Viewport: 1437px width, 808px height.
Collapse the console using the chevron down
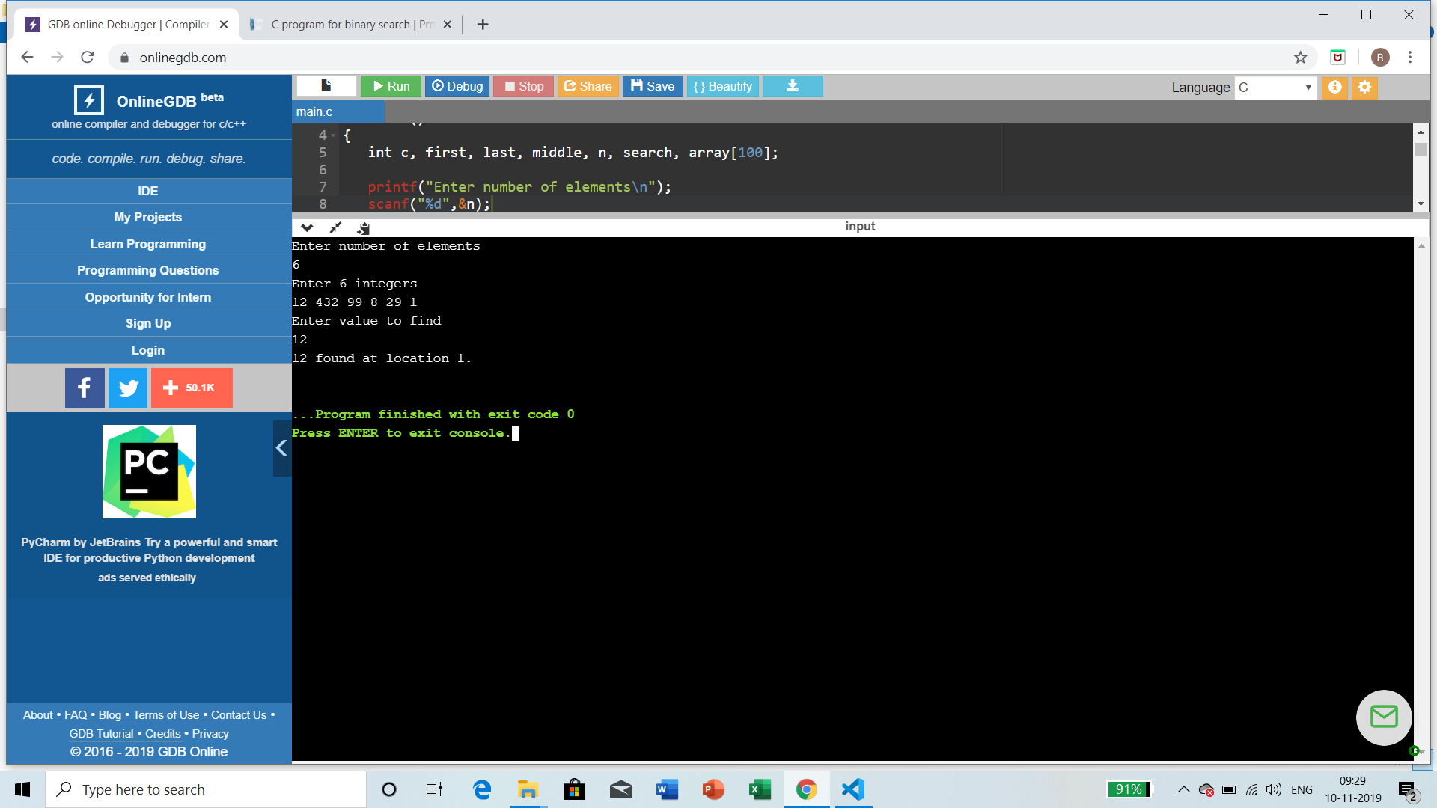pos(307,227)
